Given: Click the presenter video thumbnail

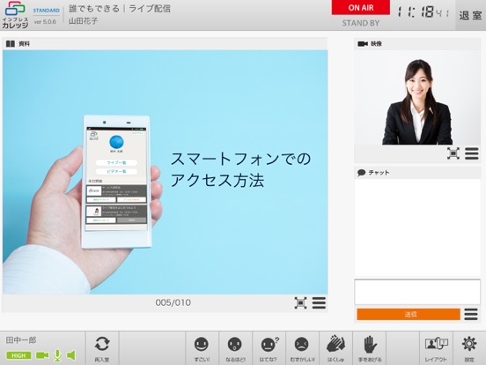Looking at the screenshot, I should [417, 98].
